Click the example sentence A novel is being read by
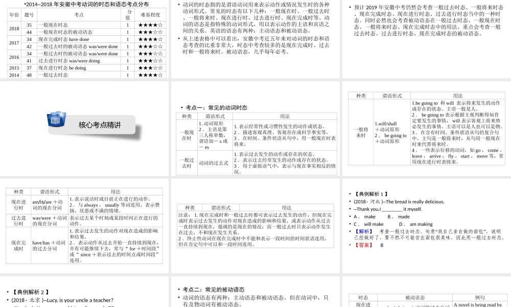This screenshot has width=511, height=307. tap(478, 305)
